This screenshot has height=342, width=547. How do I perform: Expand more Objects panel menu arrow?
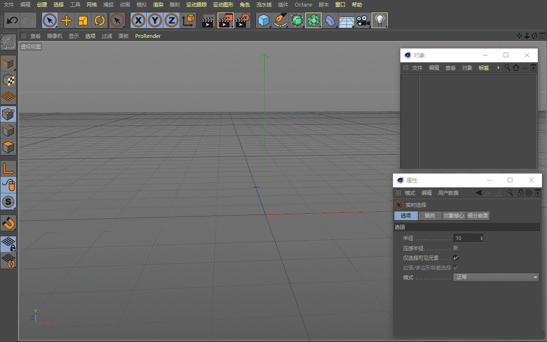coord(498,68)
